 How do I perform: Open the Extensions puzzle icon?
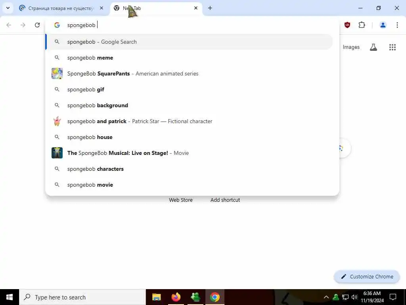coord(362,25)
